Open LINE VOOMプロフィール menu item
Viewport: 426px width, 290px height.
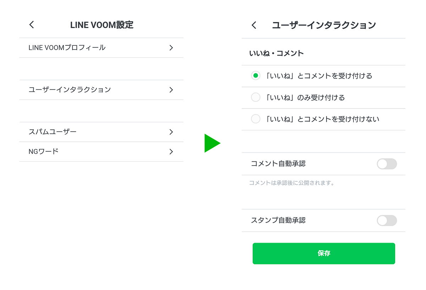[67, 48]
